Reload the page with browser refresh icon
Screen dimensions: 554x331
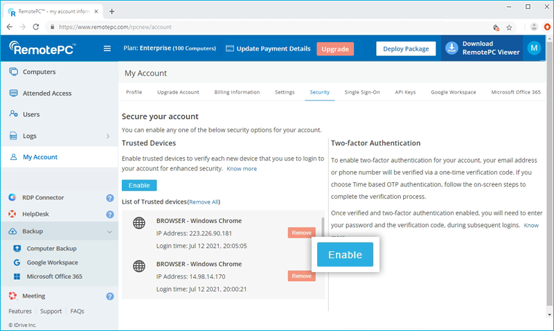(x=37, y=27)
